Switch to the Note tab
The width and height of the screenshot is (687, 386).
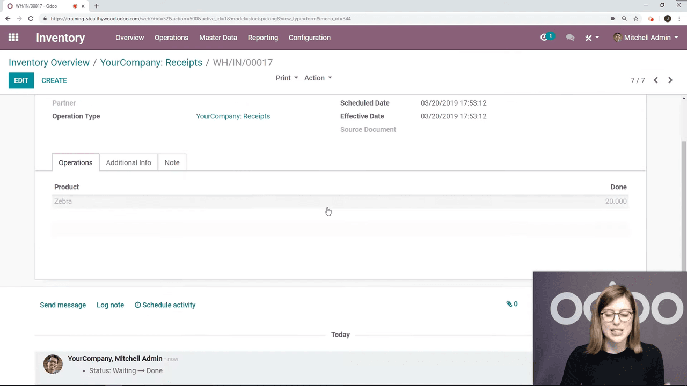172,162
